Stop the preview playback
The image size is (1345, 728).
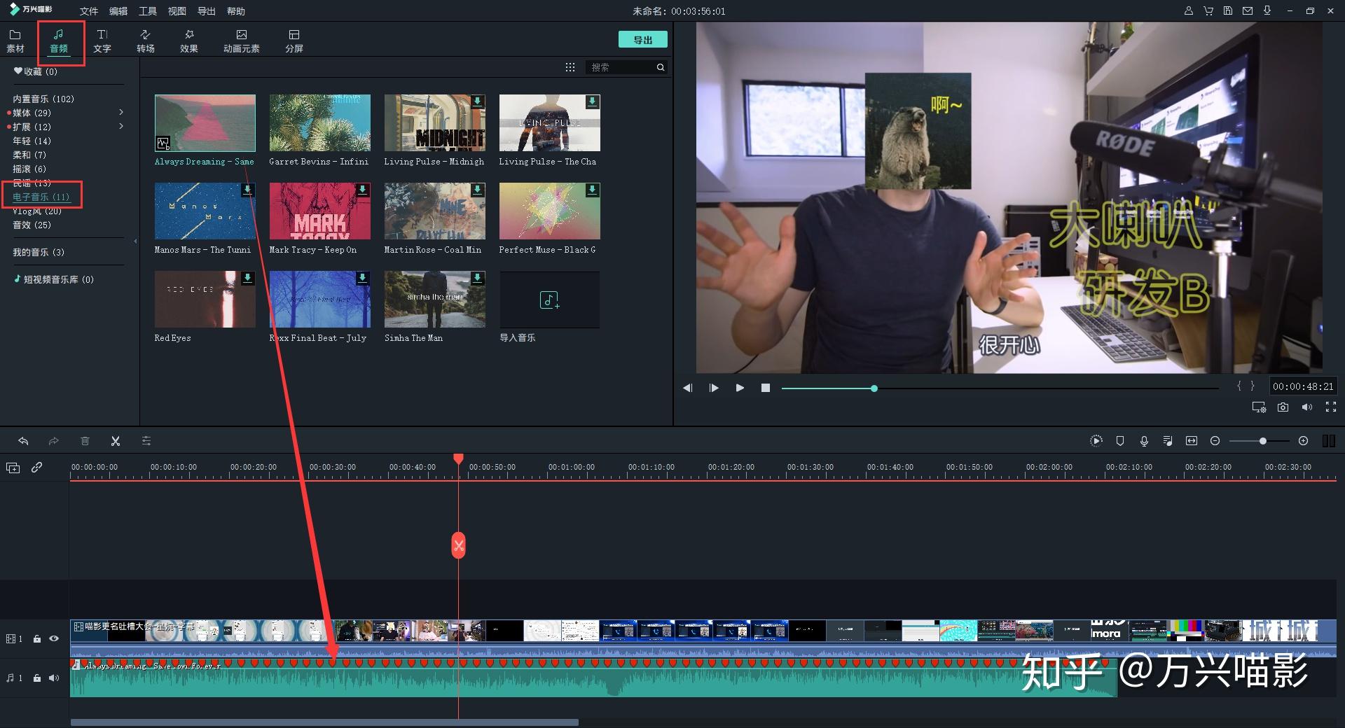(766, 388)
